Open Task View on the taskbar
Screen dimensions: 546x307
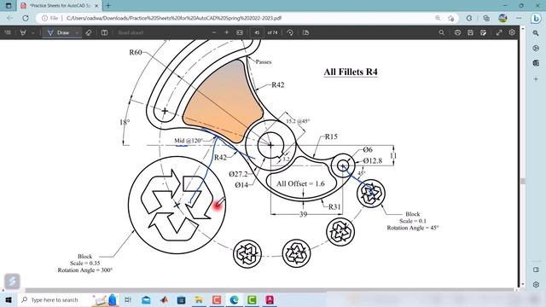[x=128, y=299]
